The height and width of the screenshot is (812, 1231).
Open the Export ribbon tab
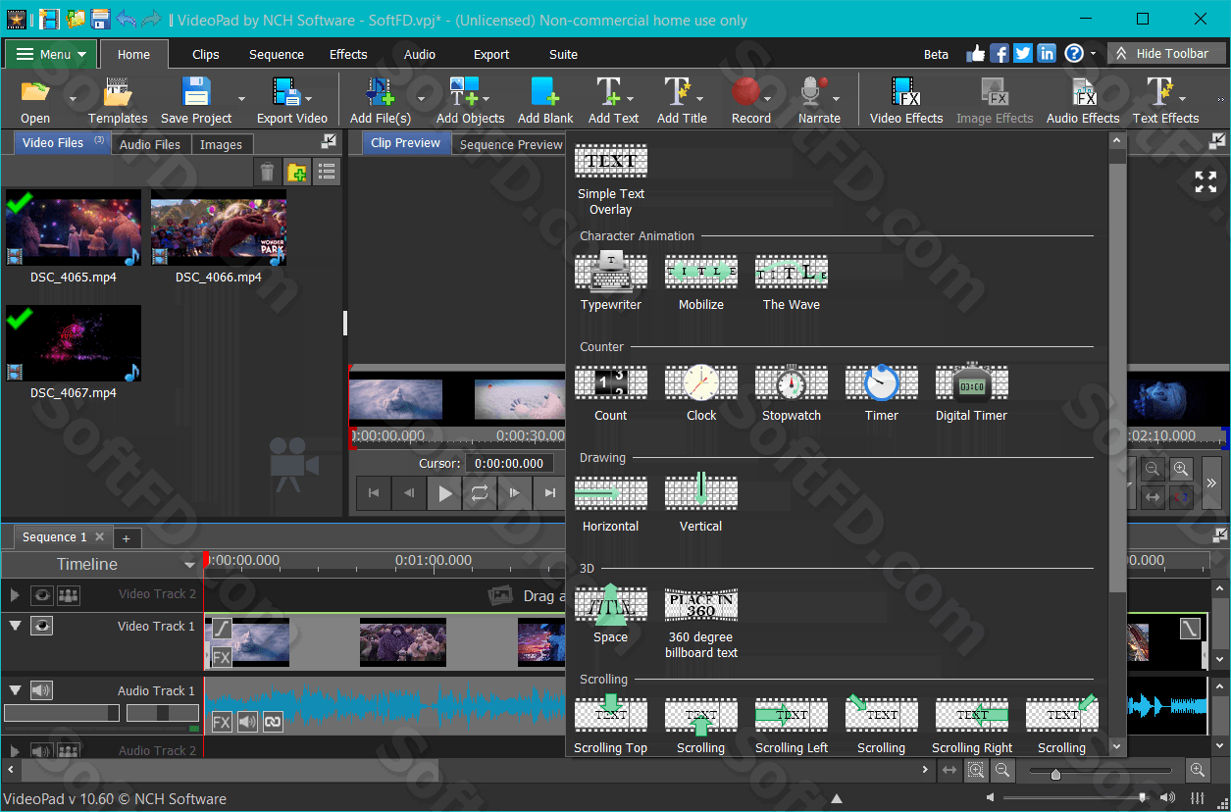pos(491,54)
